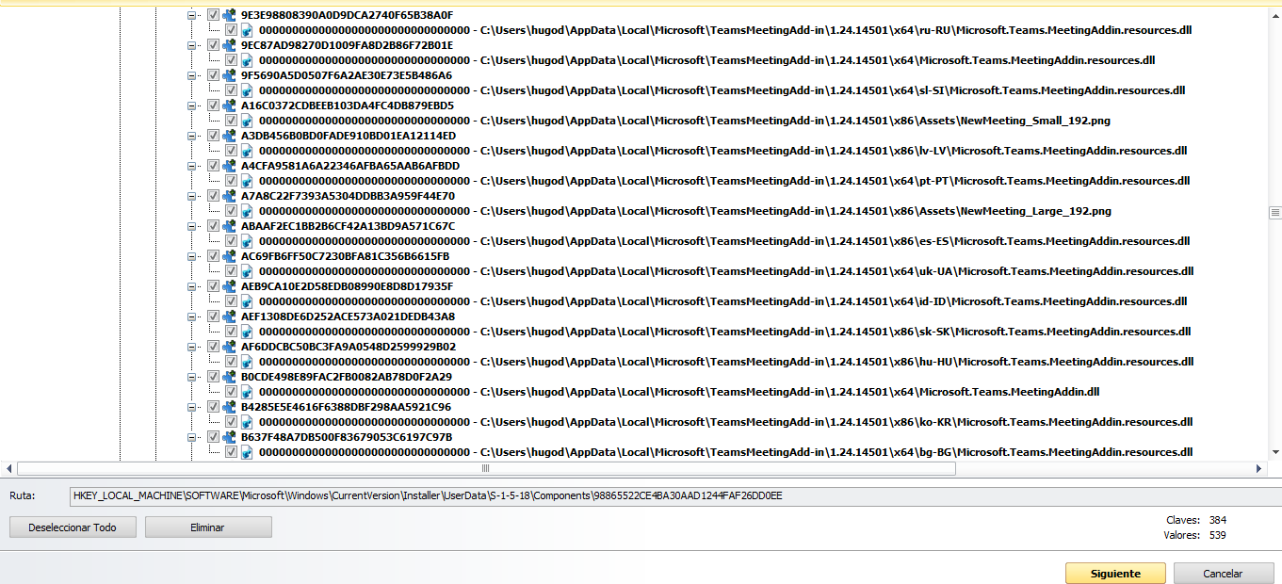Click value icon for NewMeeting_Large_192.png entry
Image resolution: width=1282 pixels, height=584 pixels.
247,211
